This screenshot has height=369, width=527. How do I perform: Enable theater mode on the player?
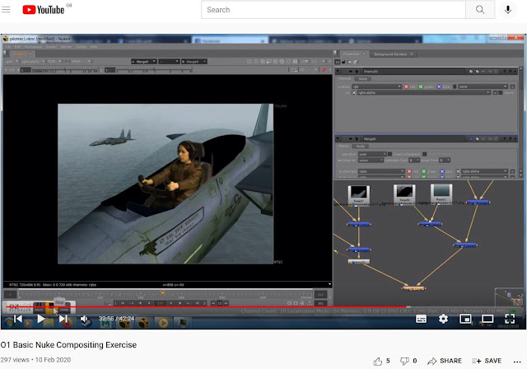pyautogui.click(x=487, y=319)
